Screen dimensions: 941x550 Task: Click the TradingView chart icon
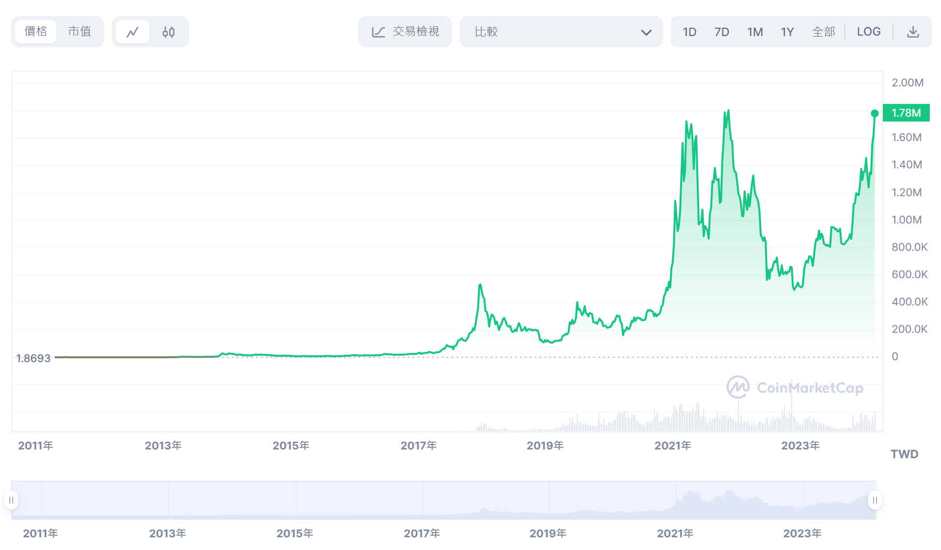[379, 32]
